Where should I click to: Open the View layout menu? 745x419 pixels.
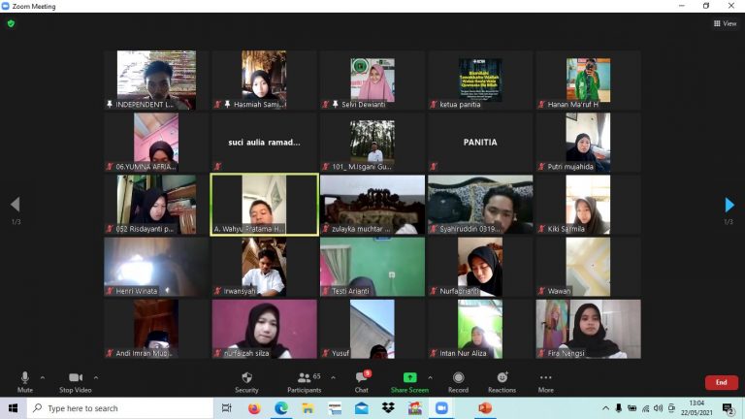[725, 23]
